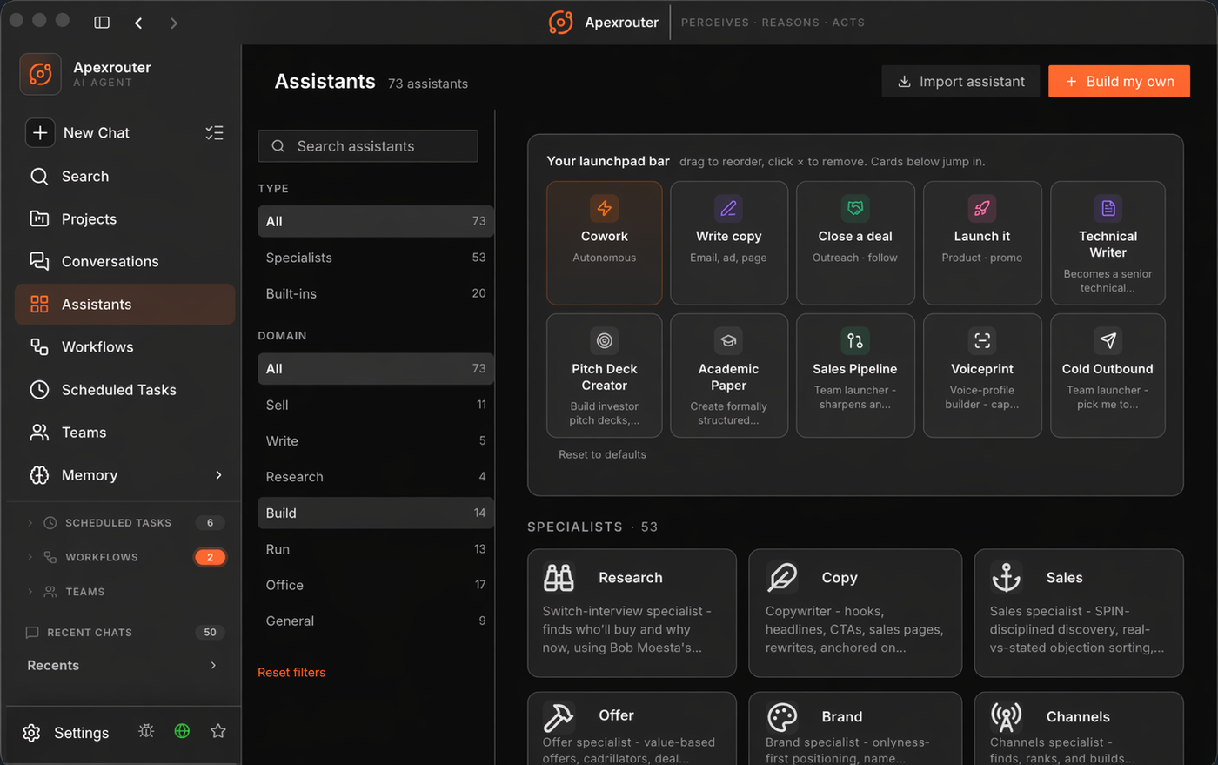The image size is (1218, 765).
Task: Open the checklist icon beside New Chat
Action: 214,132
